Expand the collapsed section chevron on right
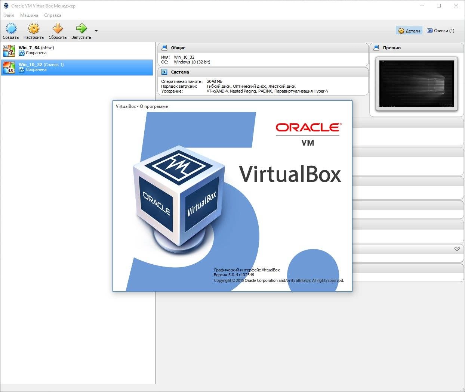The image size is (465, 392). pyautogui.click(x=457, y=249)
